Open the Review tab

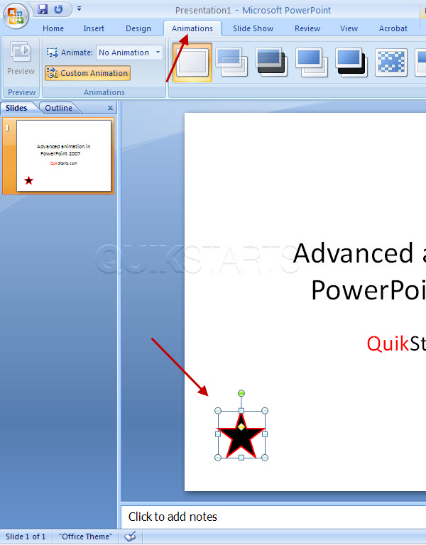307,28
